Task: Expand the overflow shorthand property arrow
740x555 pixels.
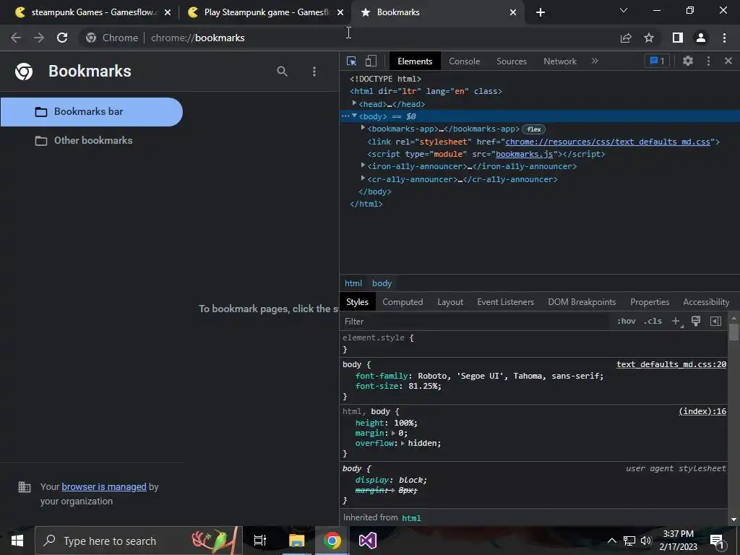Action: pos(403,443)
